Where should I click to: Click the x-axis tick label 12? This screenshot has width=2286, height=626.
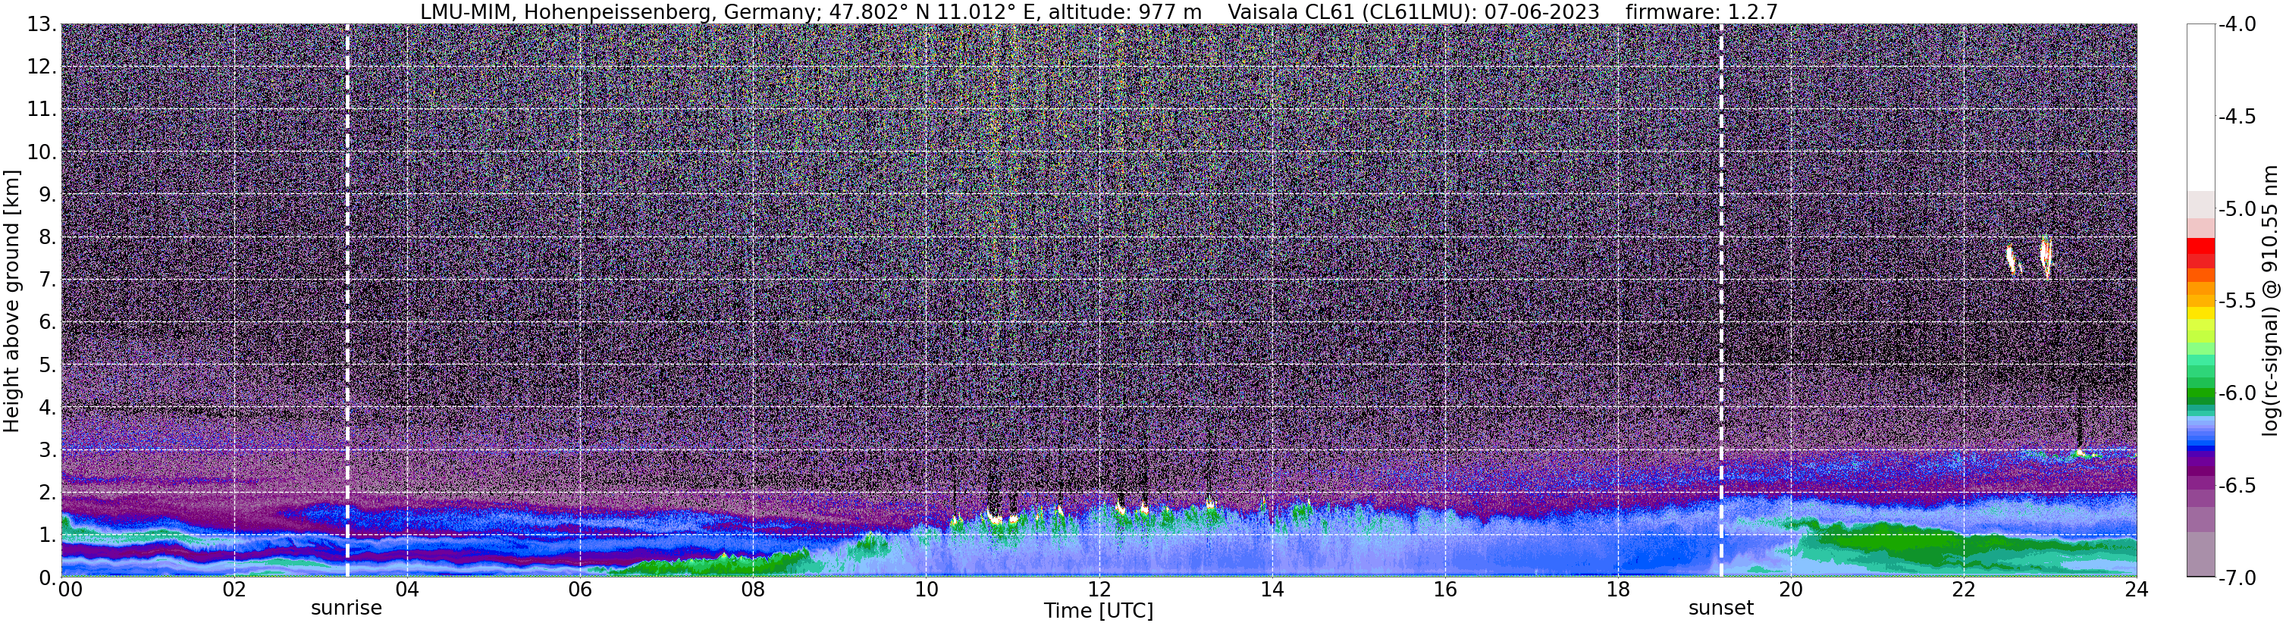click(x=1099, y=590)
